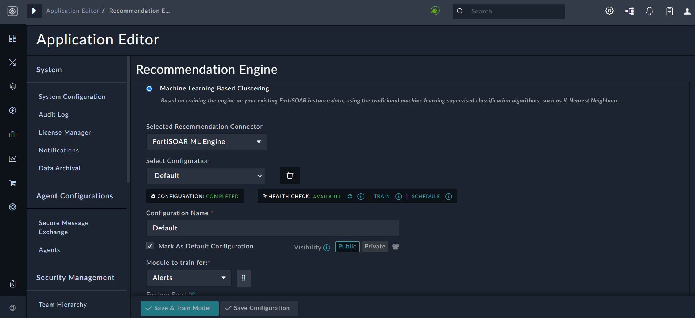This screenshot has height=318, width=695.
Task: Open Alerts module dropdown
Action: [189, 278]
